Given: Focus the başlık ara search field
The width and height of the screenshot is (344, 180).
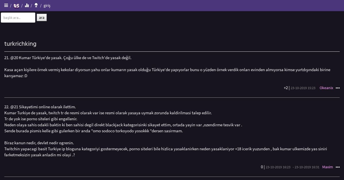Looking at the screenshot, I should click(x=18, y=17).
